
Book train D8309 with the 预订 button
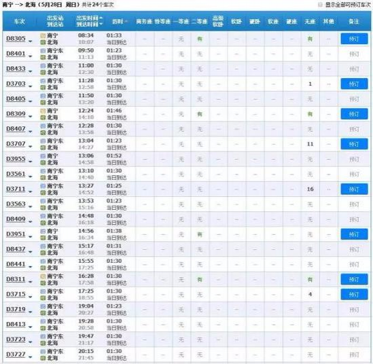click(354, 114)
